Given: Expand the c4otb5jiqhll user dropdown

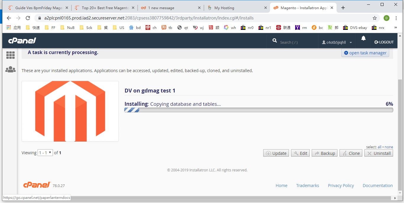Looking at the screenshot, I should tap(337, 42).
